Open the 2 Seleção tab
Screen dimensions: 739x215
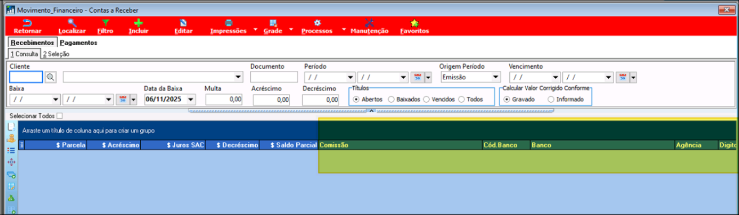click(56, 54)
